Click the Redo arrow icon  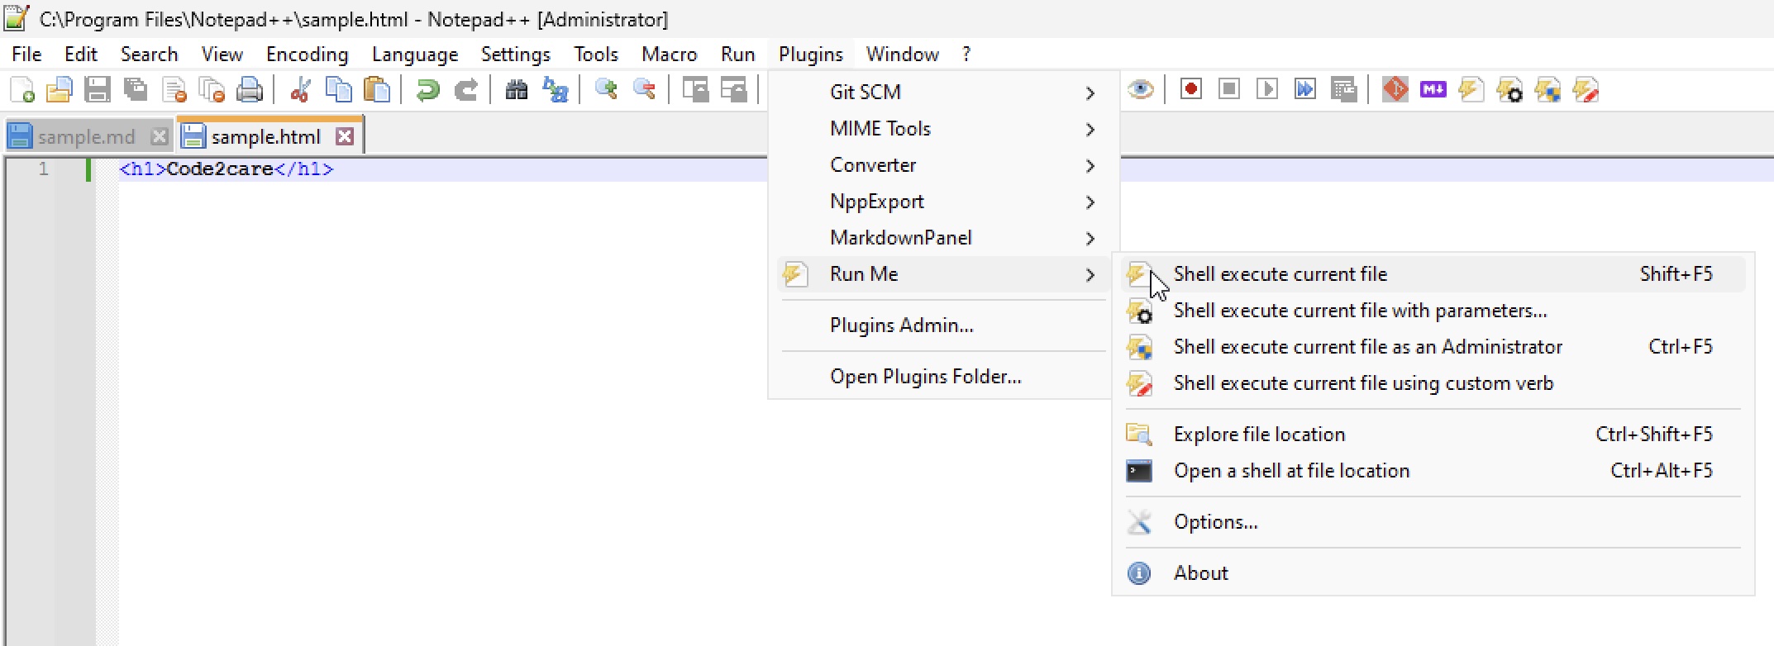[x=466, y=89]
